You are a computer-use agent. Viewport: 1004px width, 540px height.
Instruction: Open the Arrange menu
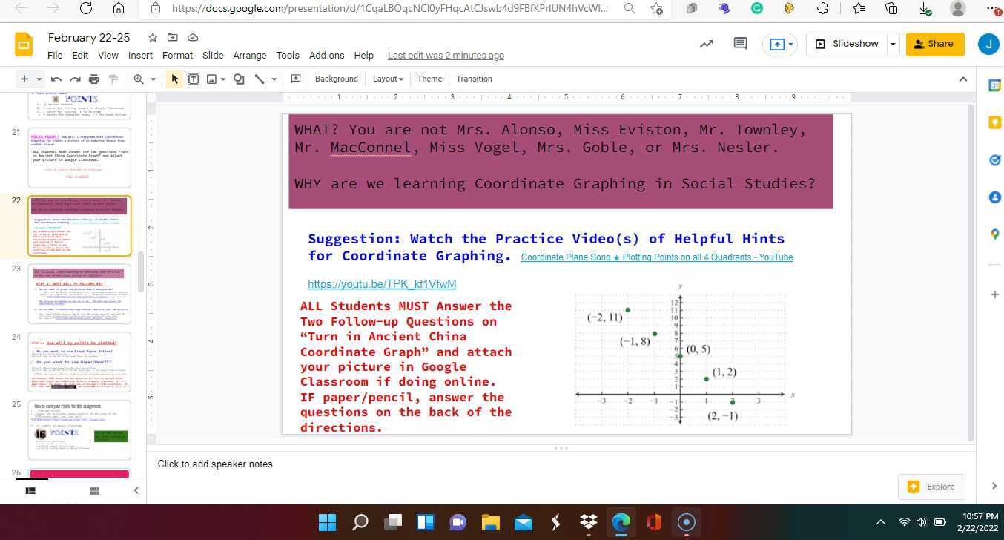click(x=249, y=55)
